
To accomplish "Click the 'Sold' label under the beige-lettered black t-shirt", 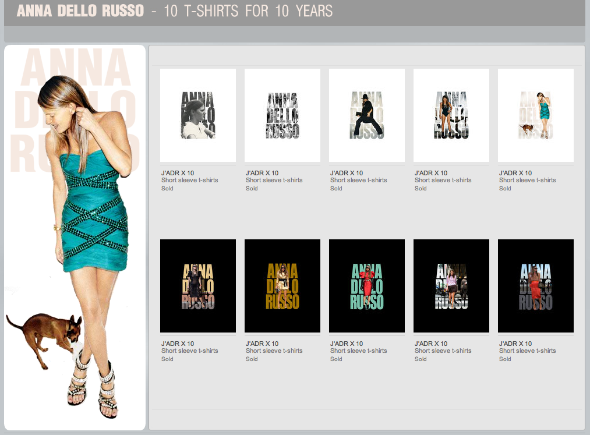I will (167, 359).
